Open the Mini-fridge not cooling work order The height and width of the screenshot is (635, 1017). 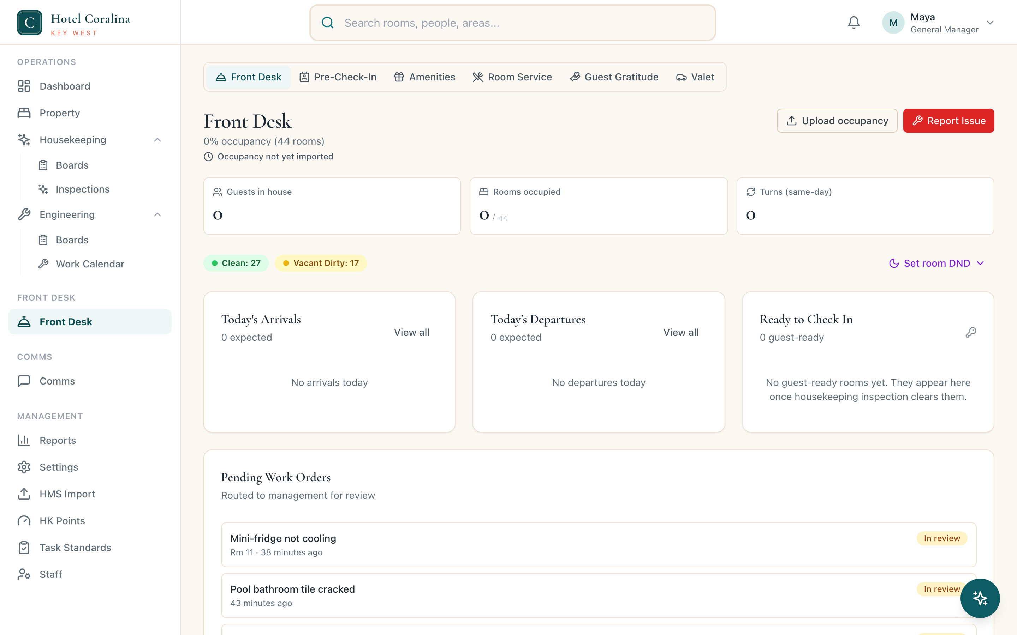[x=599, y=545]
